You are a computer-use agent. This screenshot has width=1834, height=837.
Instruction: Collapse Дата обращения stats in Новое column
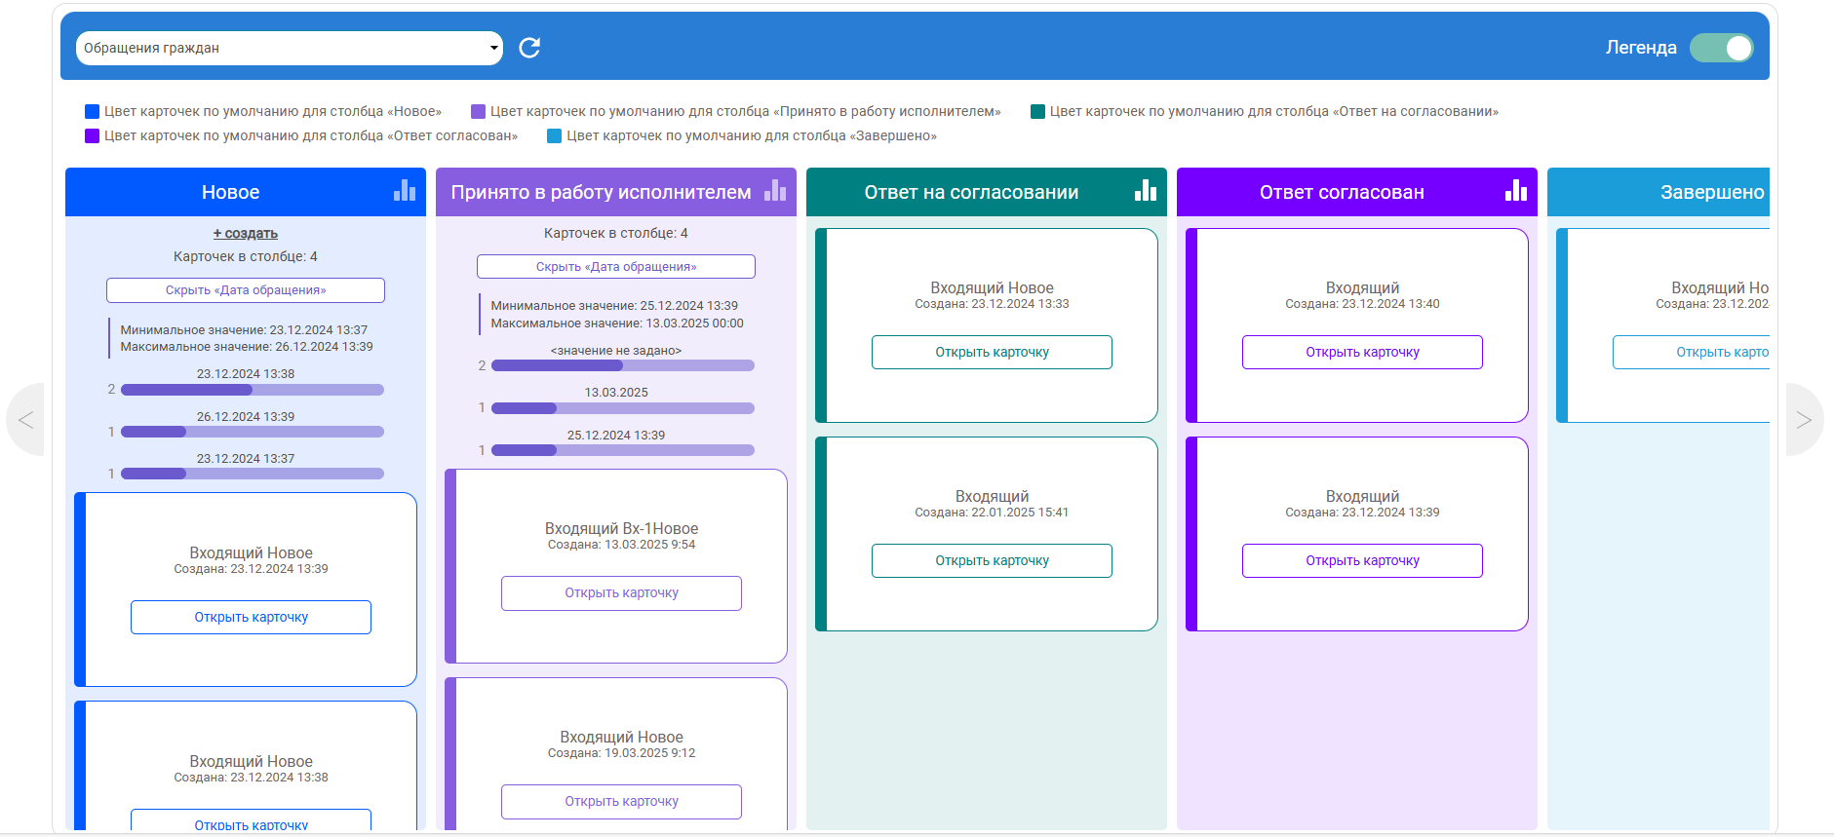click(246, 290)
